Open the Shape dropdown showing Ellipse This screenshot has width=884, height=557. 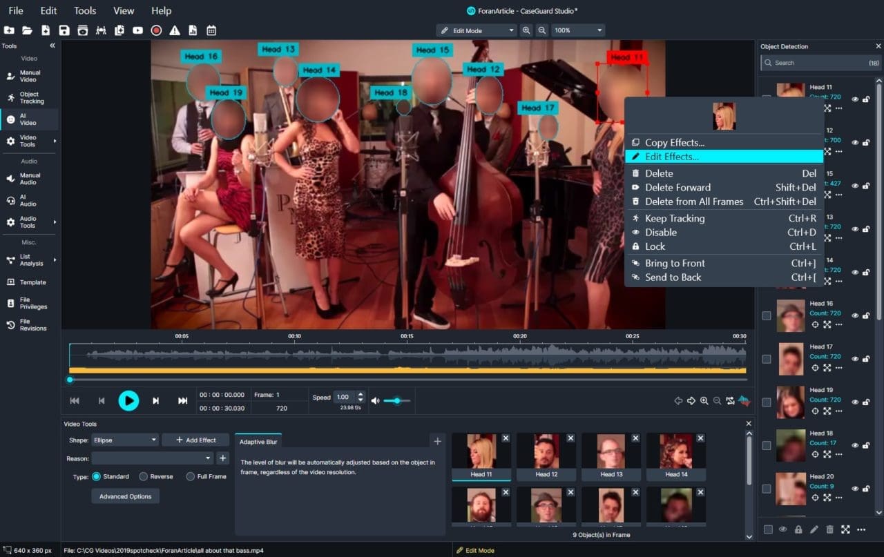coord(125,440)
